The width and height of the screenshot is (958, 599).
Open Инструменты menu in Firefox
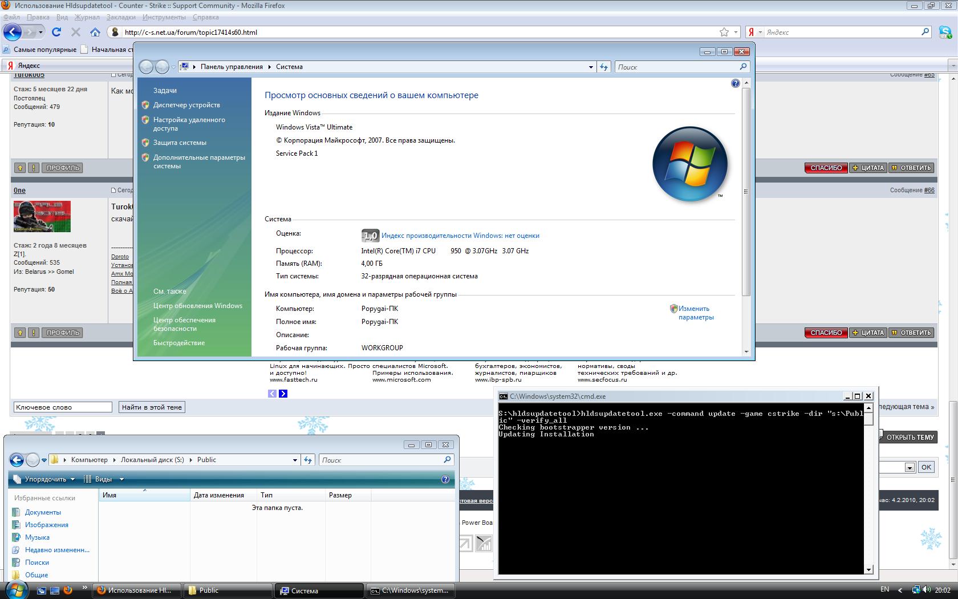pyautogui.click(x=164, y=17)
